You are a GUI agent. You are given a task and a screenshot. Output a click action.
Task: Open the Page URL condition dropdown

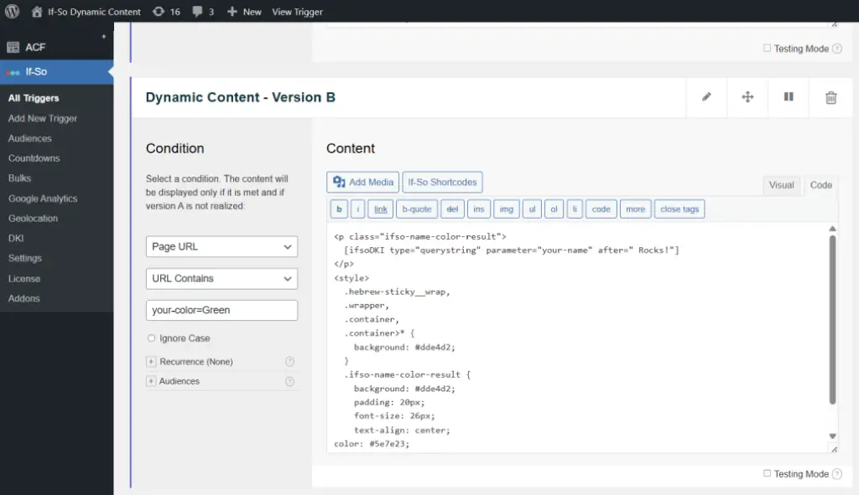(x=221, y=246)
